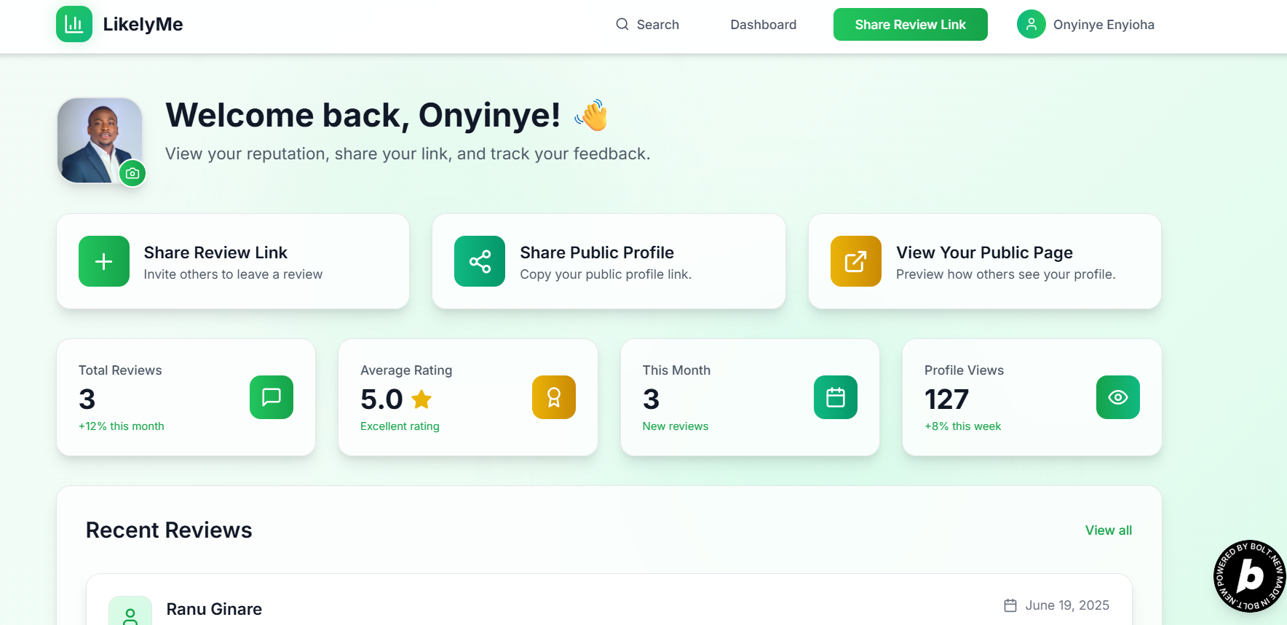
Task: Click the 127 profile views value
Action: coord(946,399)
